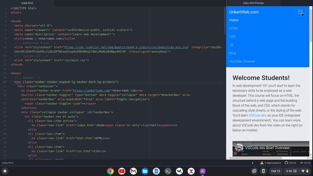Click the Welcome Students! heading
313x176 pixels.
tap(261, 78)
